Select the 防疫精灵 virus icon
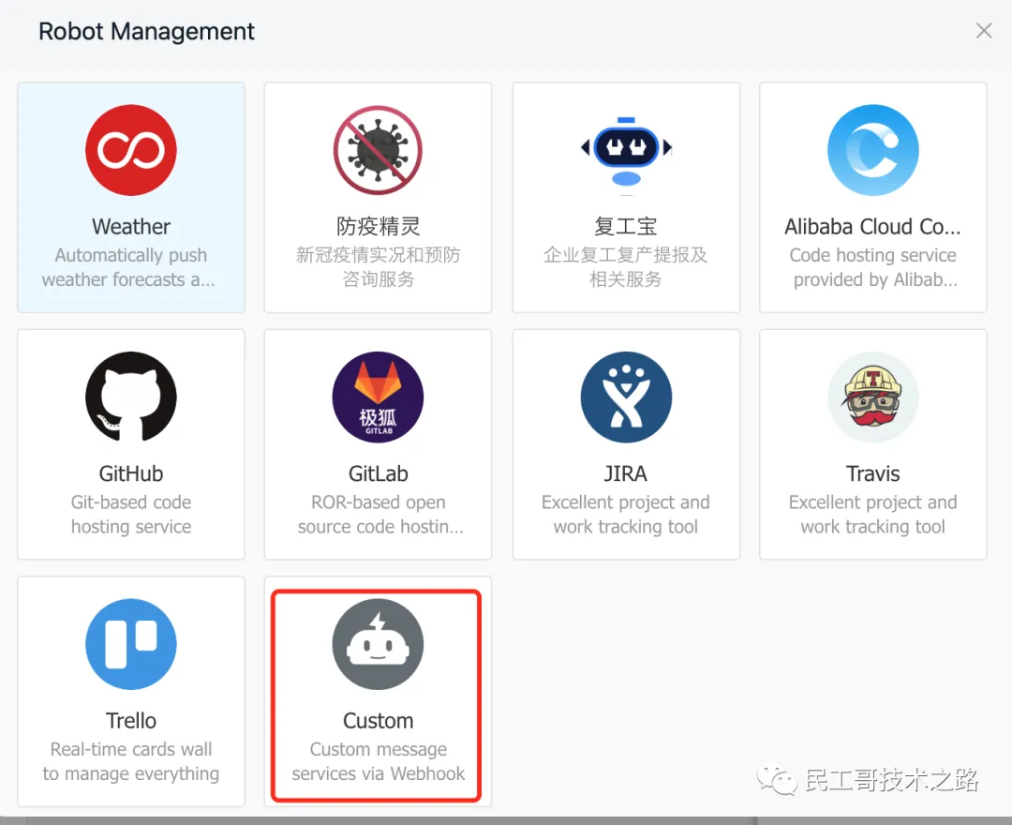The height and width of the screenshot is (825, 1012). click(x=379, y=150)
